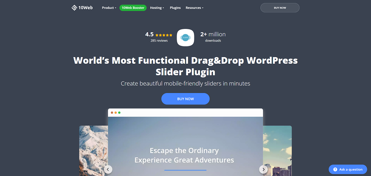
Task: Click the five-star rating stars
Action: point(164,35)
